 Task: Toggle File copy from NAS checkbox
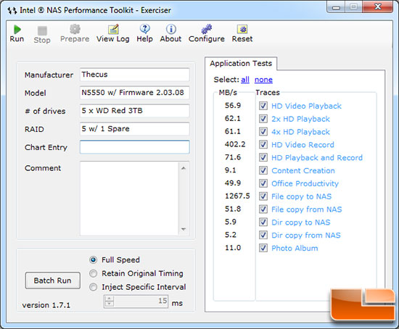pyautogui.click(x=263, y=209)
